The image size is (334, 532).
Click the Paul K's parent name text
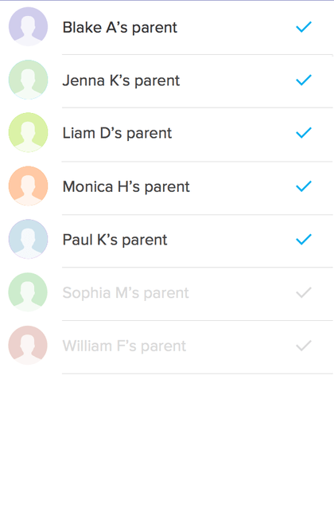115,241
